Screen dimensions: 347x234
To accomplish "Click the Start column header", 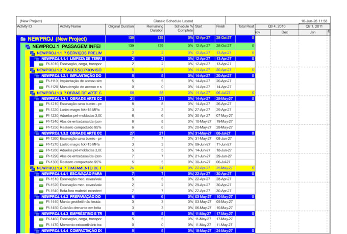I will [204, 30].
